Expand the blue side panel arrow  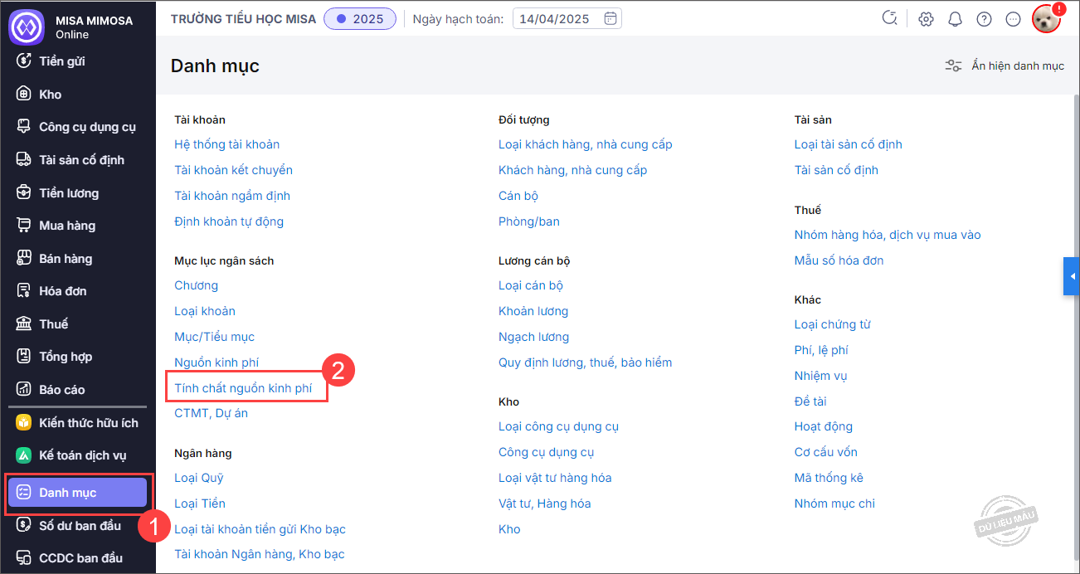[x=1072, y=276]
